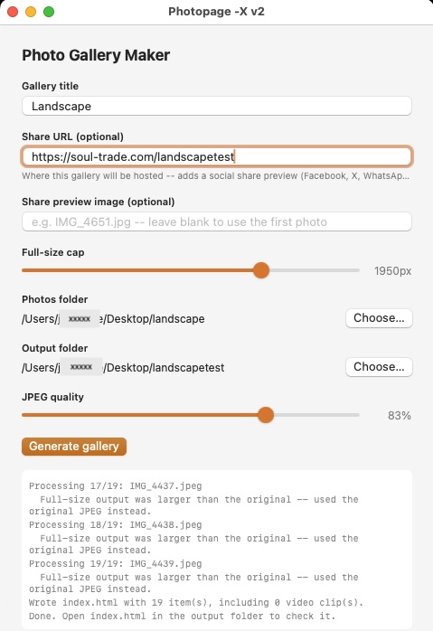Minimize the window with yellow button

tap(31, 12)
